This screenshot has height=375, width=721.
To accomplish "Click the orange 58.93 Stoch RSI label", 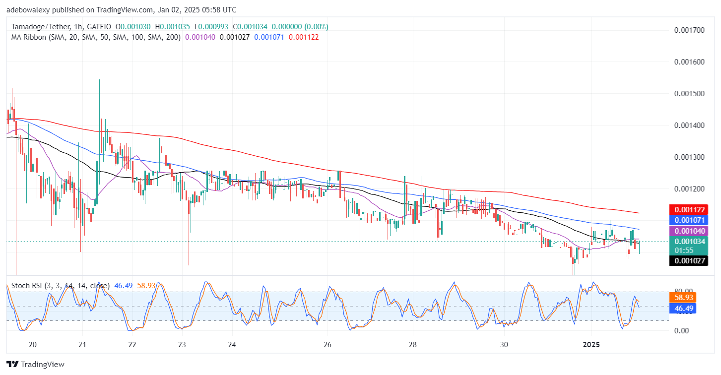I will (x=682, y=298).
